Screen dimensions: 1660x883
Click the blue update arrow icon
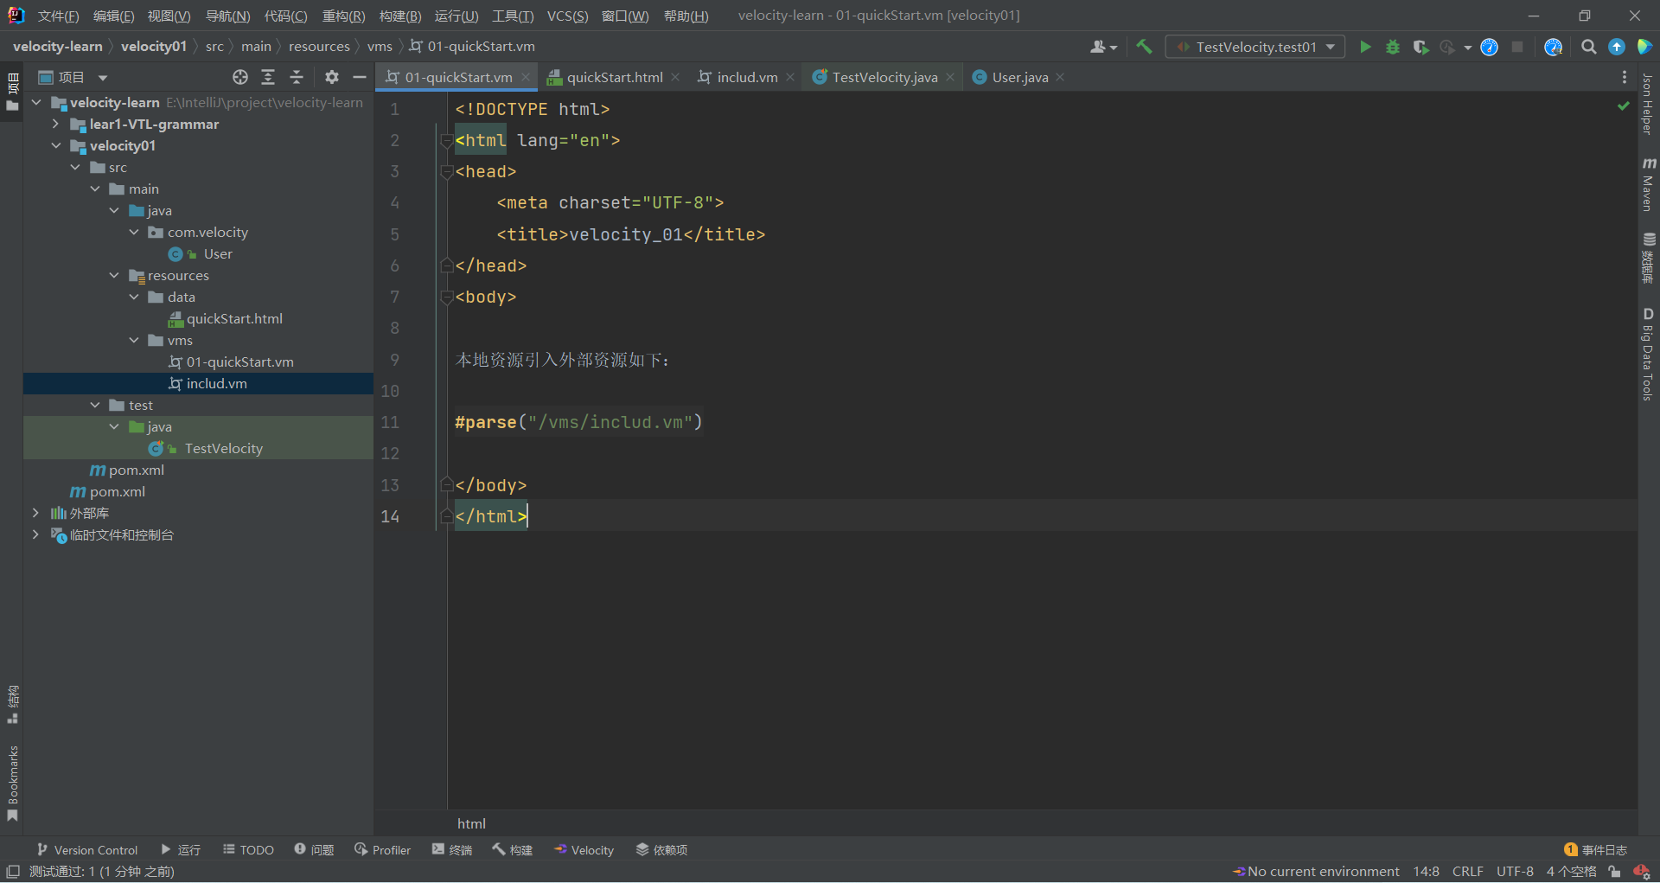click(1616, 47)
